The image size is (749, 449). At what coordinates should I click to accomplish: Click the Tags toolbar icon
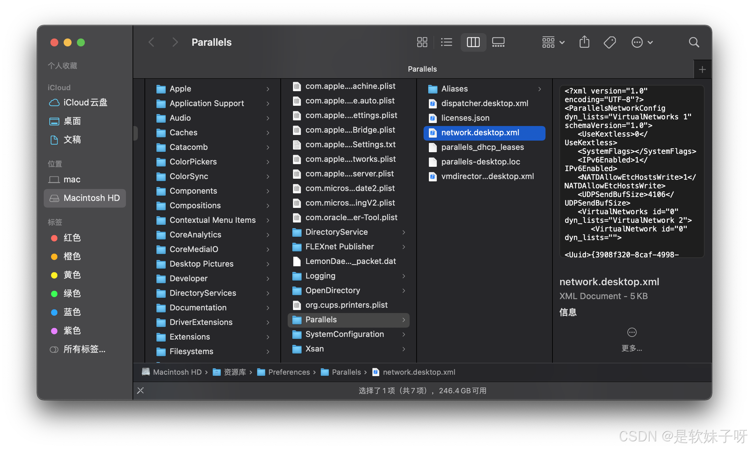(609, 42)
